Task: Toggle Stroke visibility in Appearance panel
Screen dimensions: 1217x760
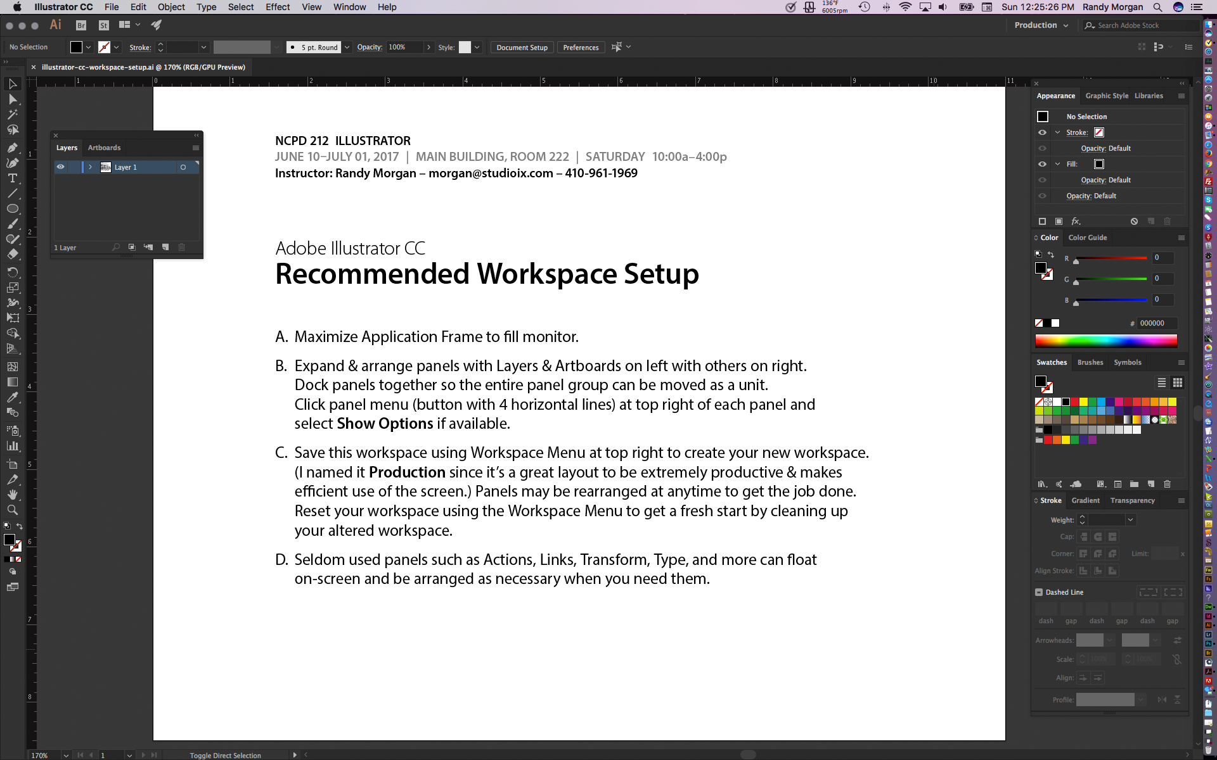Action: [1042, 132]
